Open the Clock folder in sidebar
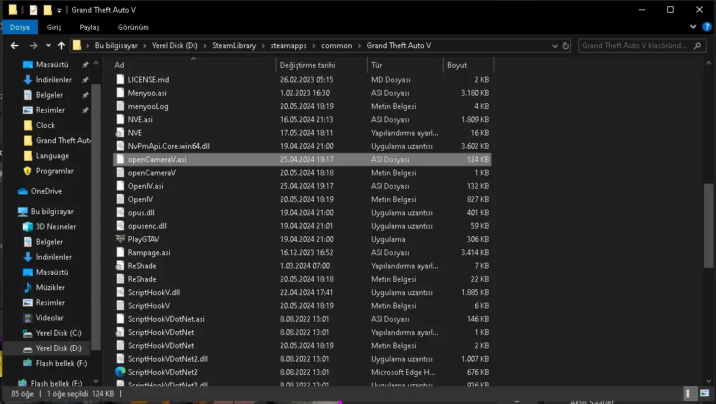This screenshot has width=716, height=404. coord(45,125)
